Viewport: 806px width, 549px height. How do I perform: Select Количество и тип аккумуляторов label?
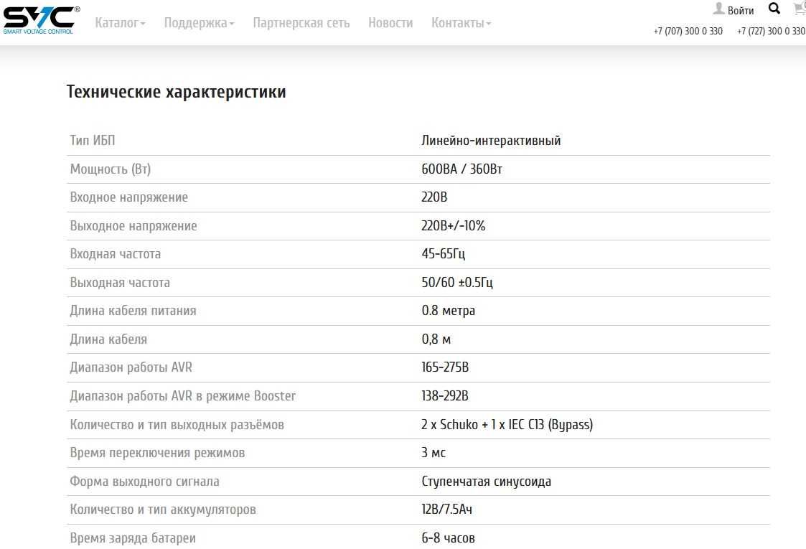pos(163,510)
